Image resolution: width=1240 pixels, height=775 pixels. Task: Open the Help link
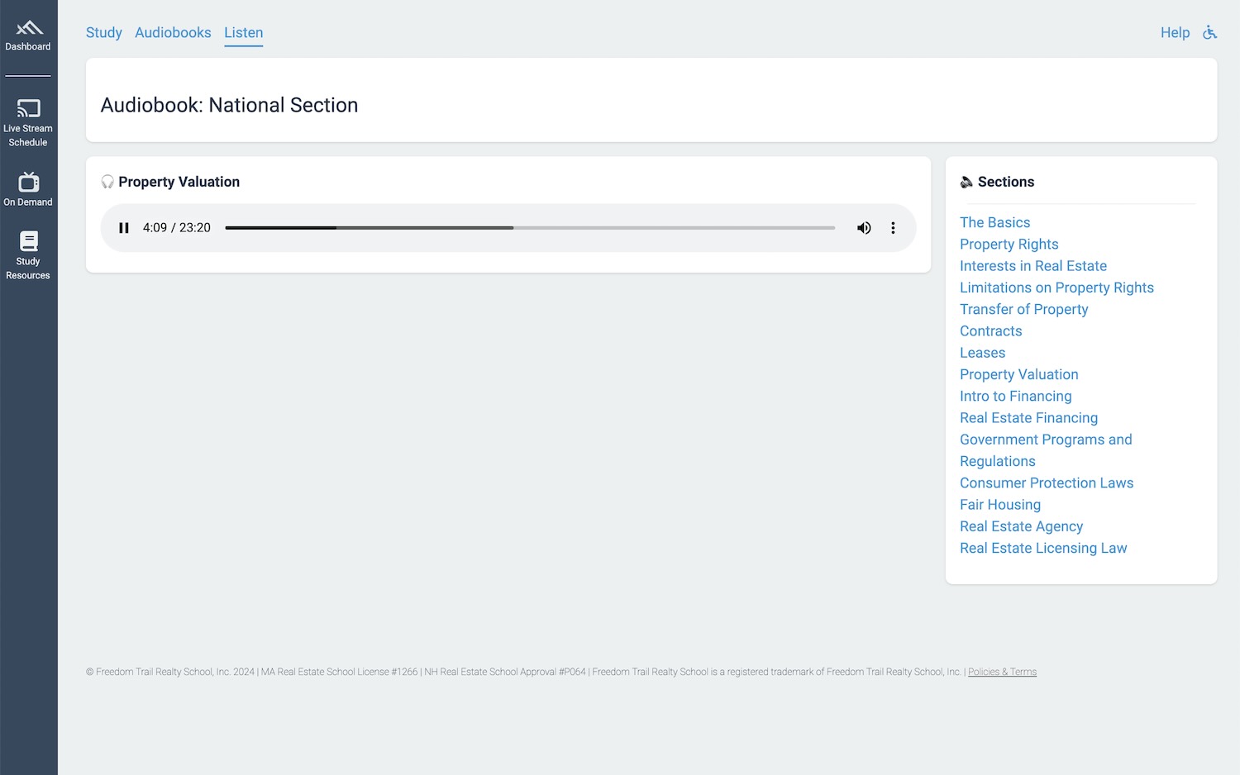[x=1175, y=33]
